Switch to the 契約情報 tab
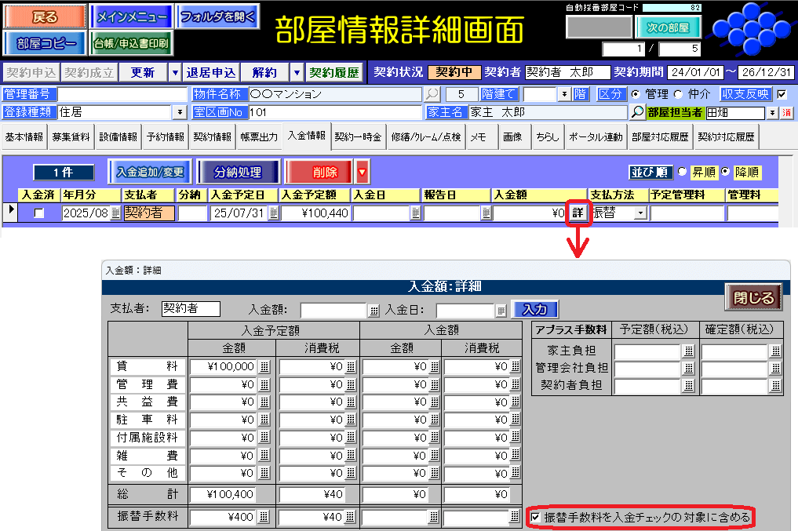Image resolution: width=798 pixels, height=531 pixels. pyautogui.click(x=212, y=137)
